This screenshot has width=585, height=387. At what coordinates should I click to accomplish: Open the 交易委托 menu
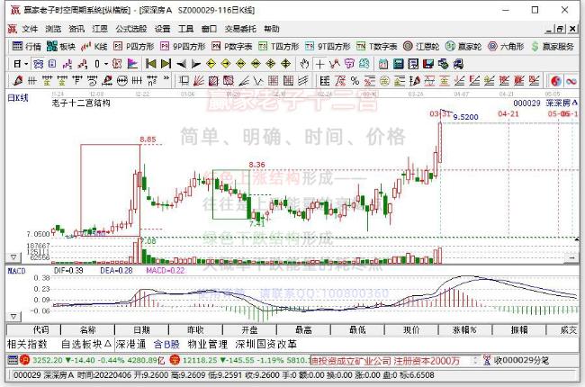[x=240, y=29]
